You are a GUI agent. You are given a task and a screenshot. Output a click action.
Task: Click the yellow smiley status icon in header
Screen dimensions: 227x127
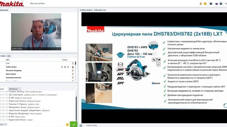tap(205, 4)
